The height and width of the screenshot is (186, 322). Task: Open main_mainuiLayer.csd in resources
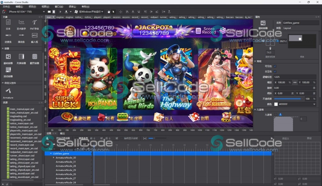22,109
